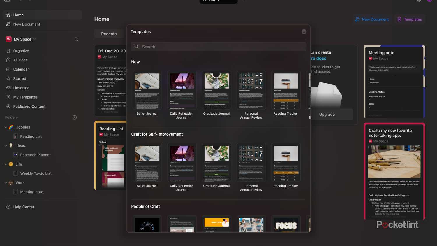Image resolution: width=437 pixels, height=246 pixels.
Task: Open the Help Center
Action: pos(24,207)
